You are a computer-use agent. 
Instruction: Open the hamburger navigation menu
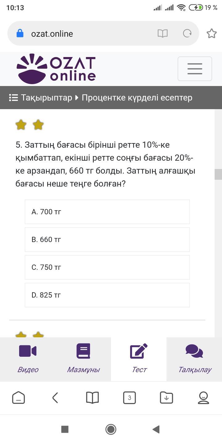pos(195,69)
